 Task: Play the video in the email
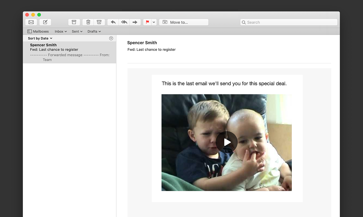click(227, 142)
